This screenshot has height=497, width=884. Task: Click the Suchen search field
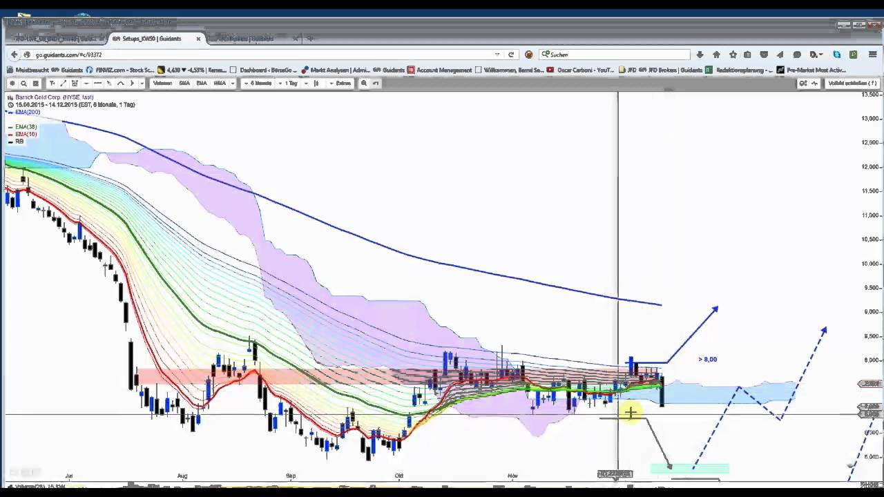[615, 55]
